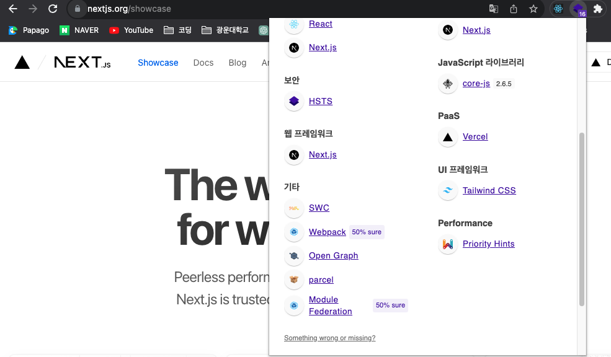Click the lock icon in address bar
611x357 pixels.
coord(78,9)
